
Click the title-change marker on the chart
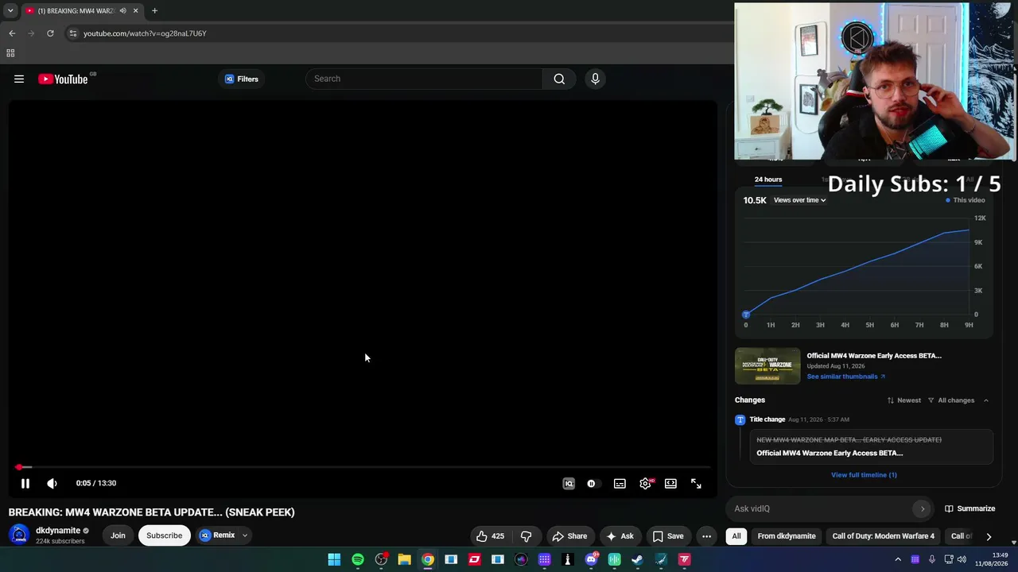746,315
